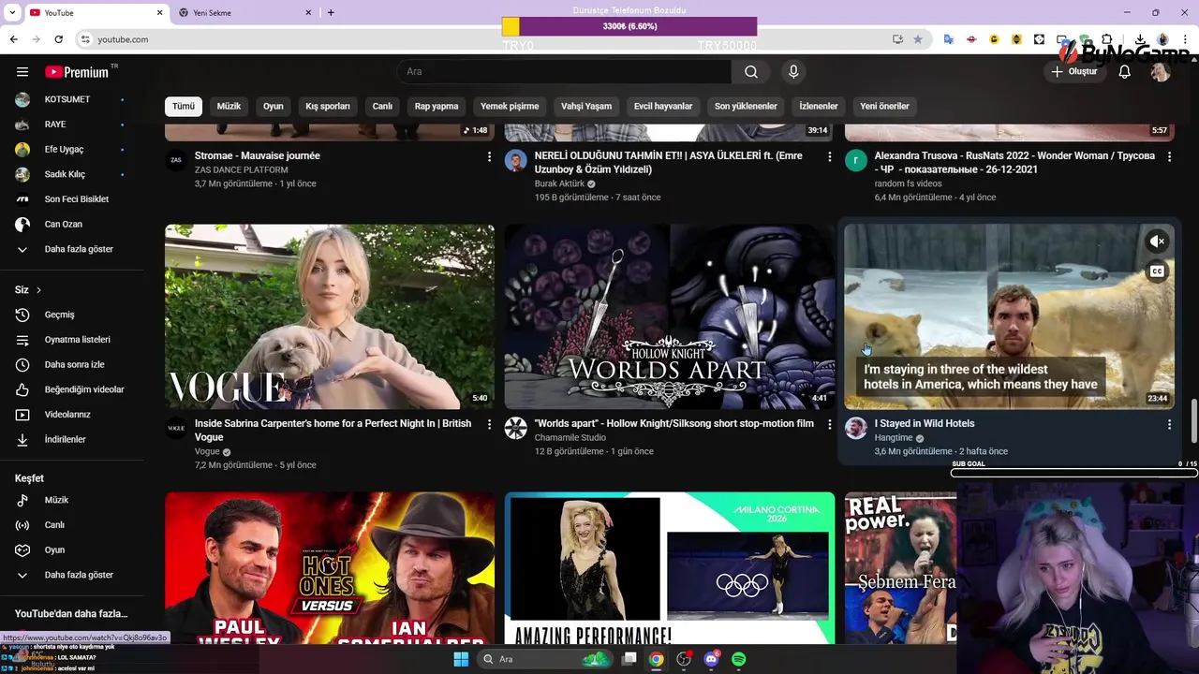This screenshot has width=1199, height=674.
Task: Bookmark this page with star icon
Action: click(918, 39)
